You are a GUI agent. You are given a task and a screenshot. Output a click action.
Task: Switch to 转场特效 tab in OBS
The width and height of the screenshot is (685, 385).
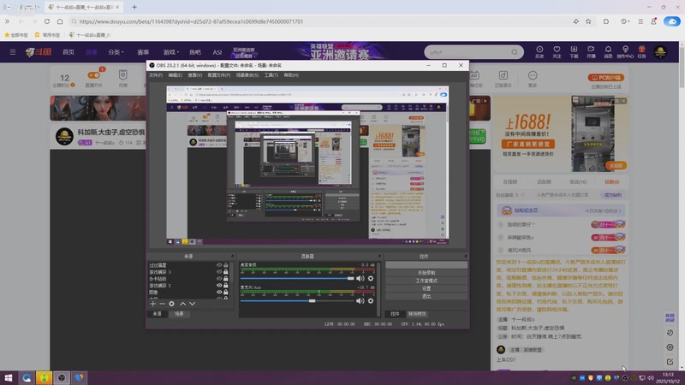417,314
